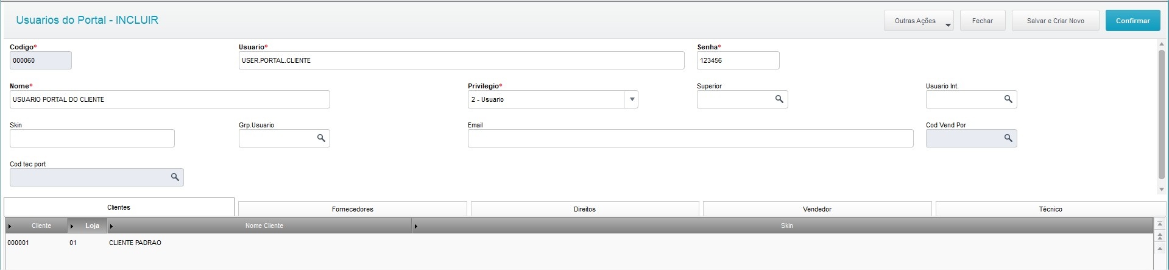Click the form's vertical scrollbar
Image resolution: width=1169 pixels, height=270 pixels.
point(1162,115)
